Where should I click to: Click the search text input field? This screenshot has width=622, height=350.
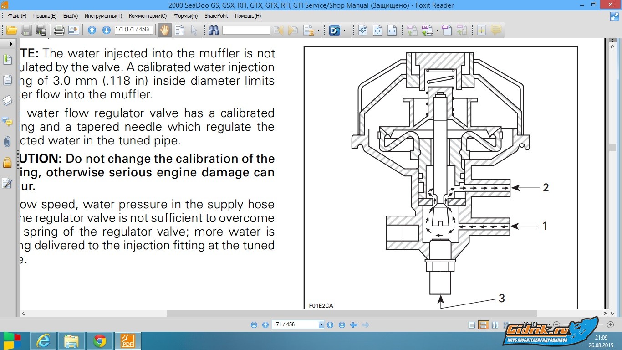pyautogui.click(x=246, y=30)
